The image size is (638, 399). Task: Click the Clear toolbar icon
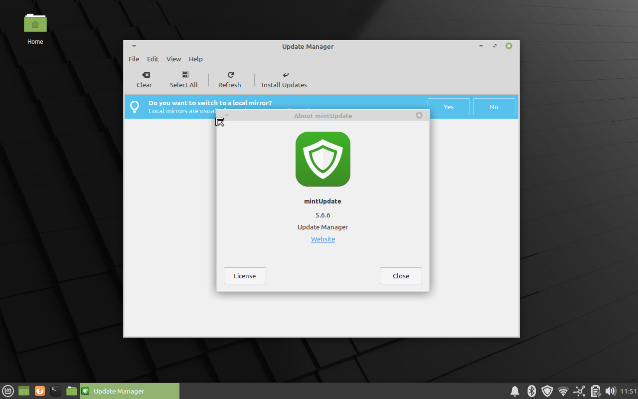click(146, 75)
